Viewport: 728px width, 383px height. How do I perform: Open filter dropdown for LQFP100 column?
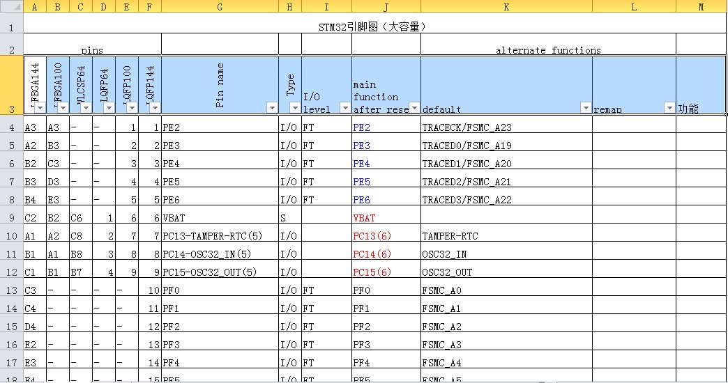(x=132, y=108)
